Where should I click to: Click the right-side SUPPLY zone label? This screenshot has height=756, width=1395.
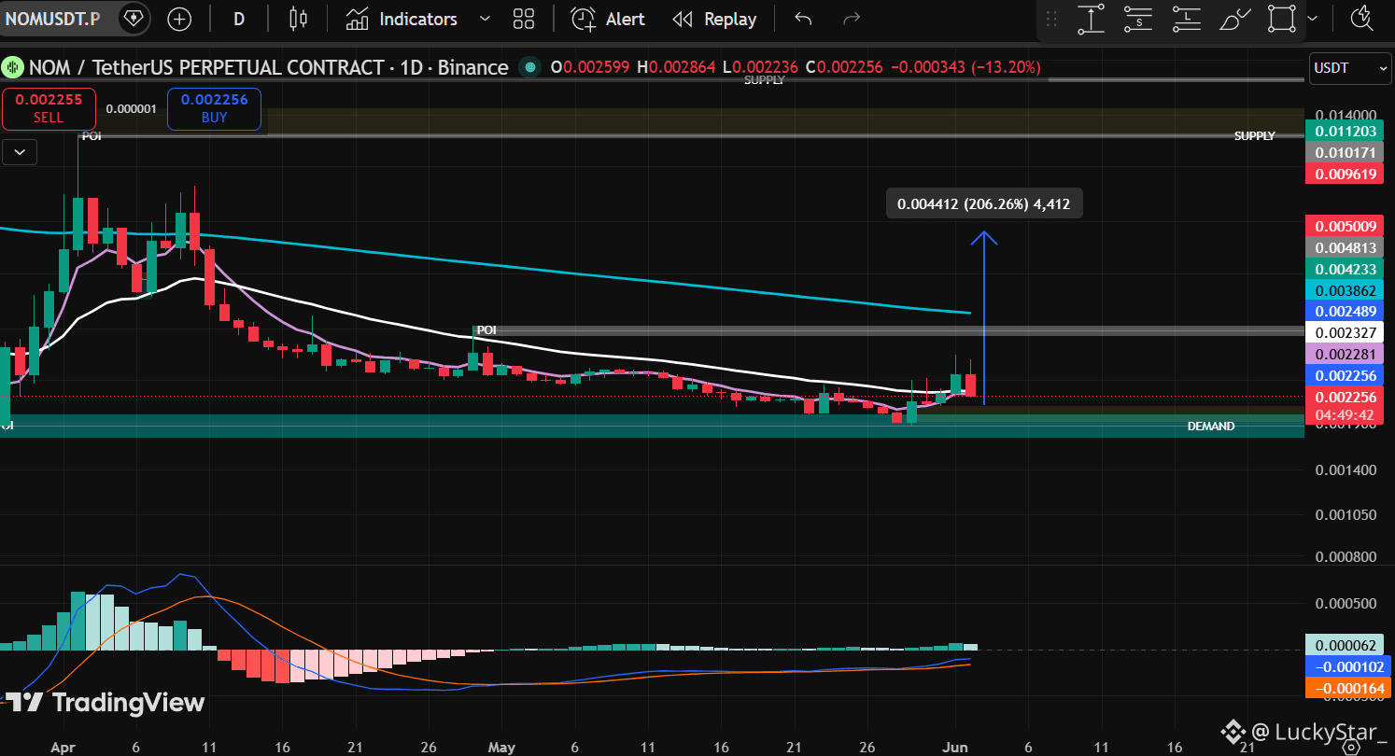(x=1254, y=136)
